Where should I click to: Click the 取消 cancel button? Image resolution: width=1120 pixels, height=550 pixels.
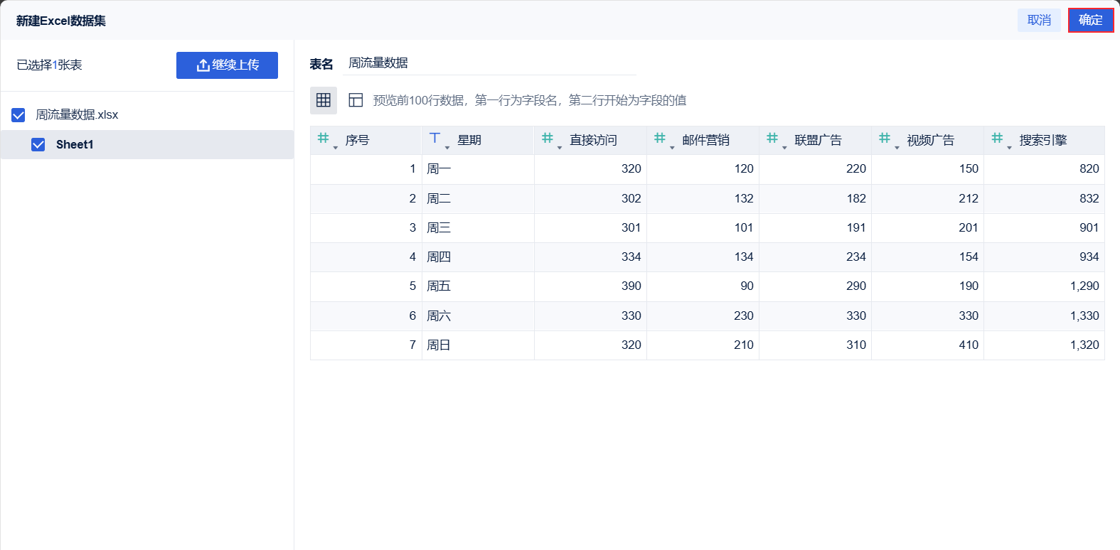1039,21
